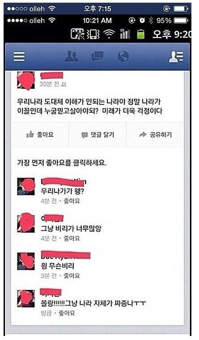Like the comment 우리나가가 왱?
This screenshot has width=199, height=340.
(72, 201)
